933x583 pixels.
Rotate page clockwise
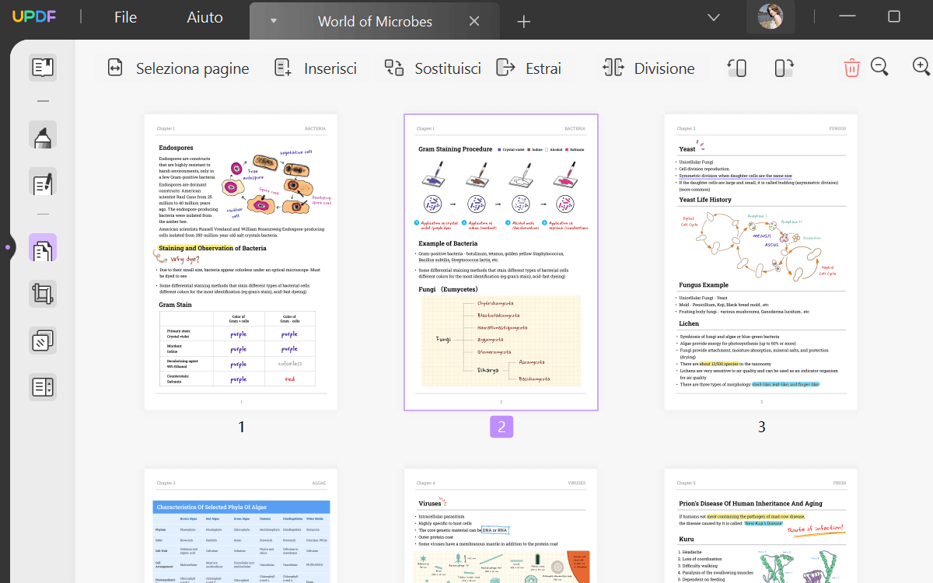(x=784, y=68)
